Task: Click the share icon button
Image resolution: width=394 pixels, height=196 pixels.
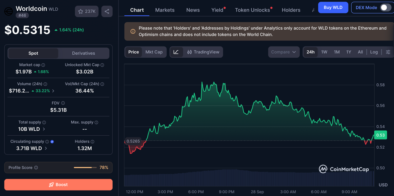Action: (x=107, y=11)
